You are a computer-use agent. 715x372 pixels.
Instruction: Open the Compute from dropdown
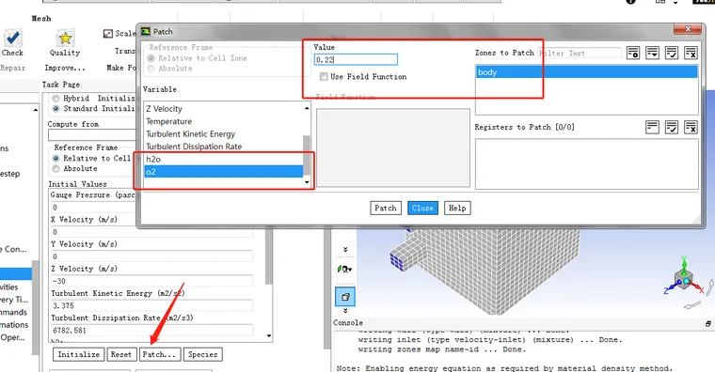point(92,134)
